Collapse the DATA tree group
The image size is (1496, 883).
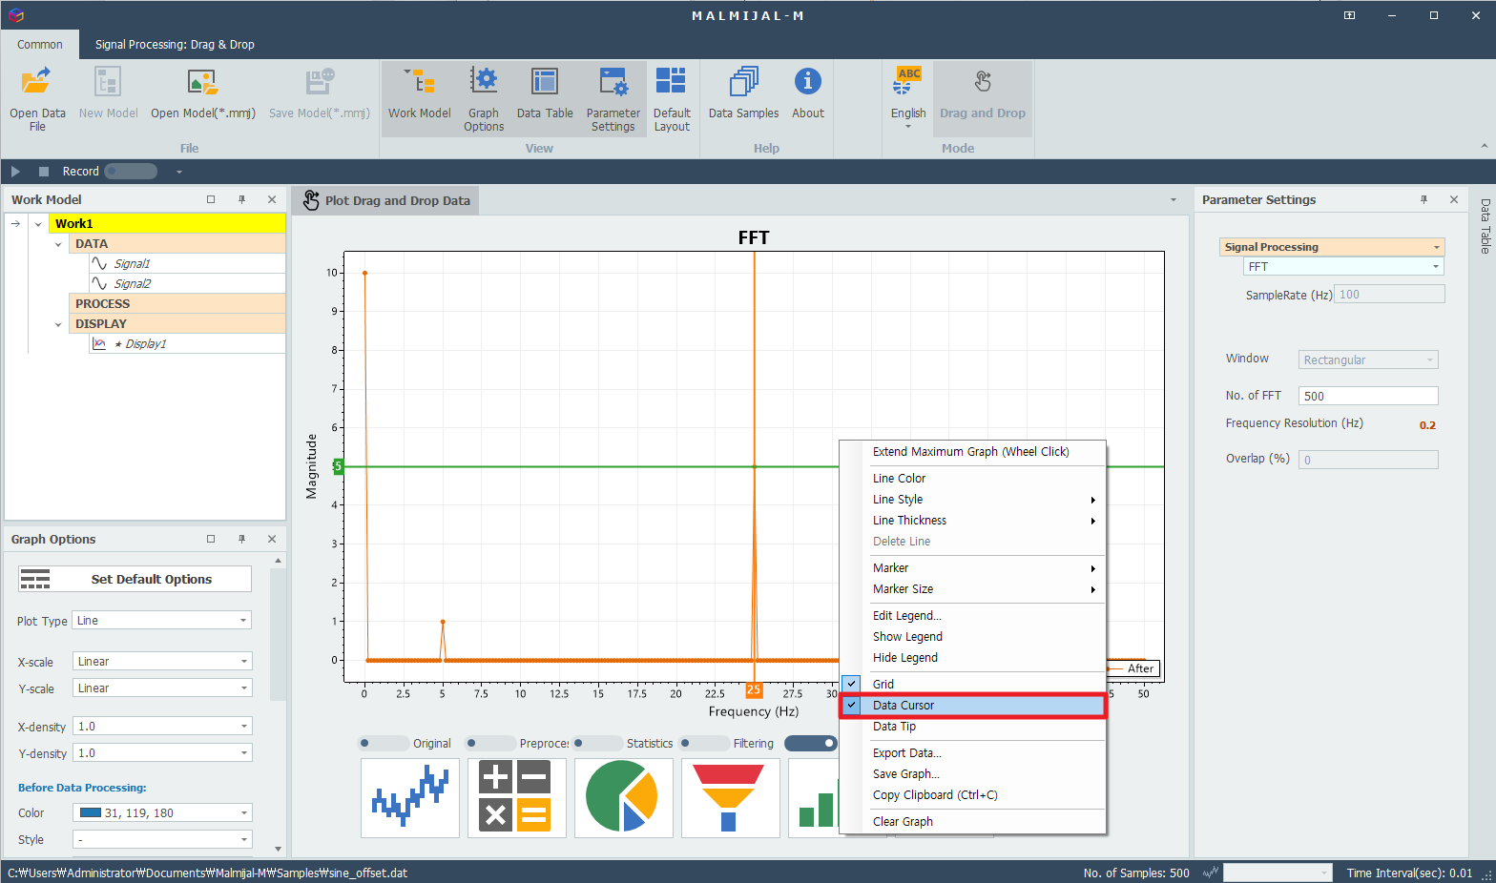[58, 244]
